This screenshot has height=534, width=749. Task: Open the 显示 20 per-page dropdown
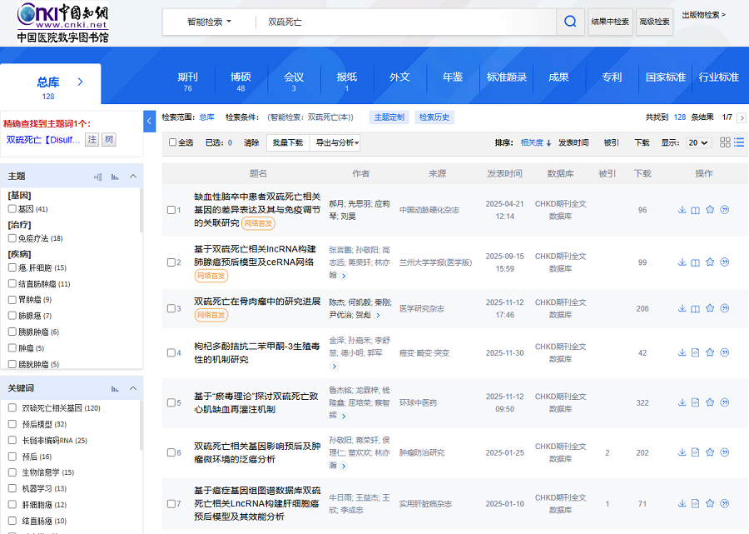(x=698, y=142)
